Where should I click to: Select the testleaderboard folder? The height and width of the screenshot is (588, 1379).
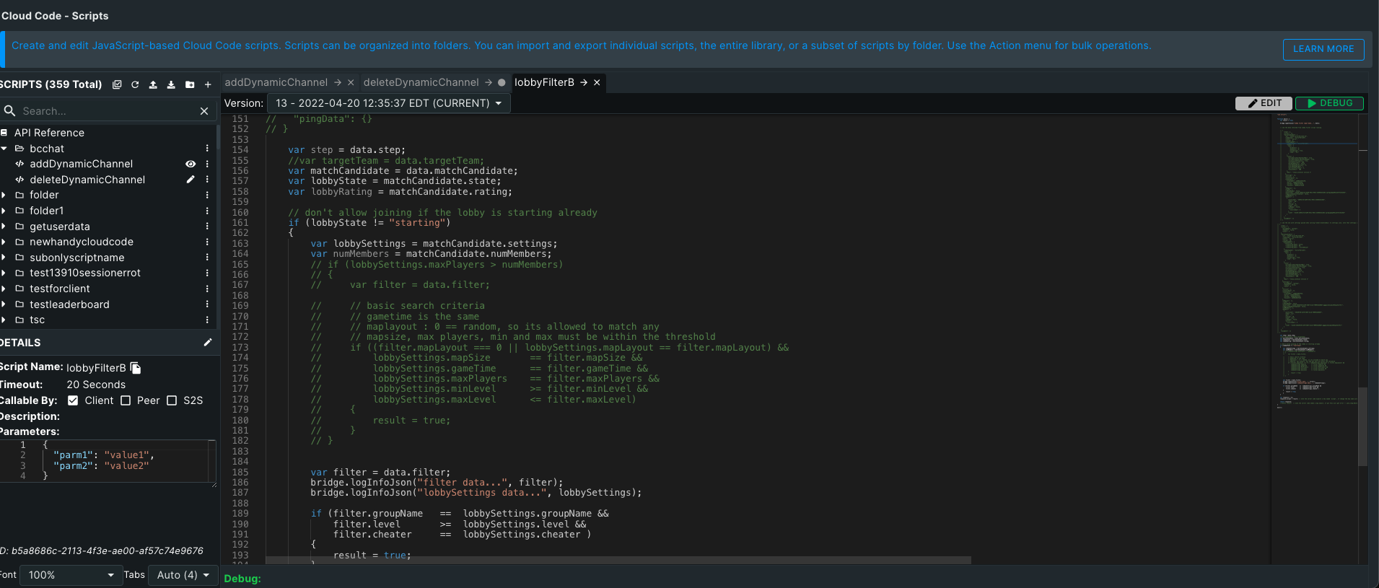[69, 304]
